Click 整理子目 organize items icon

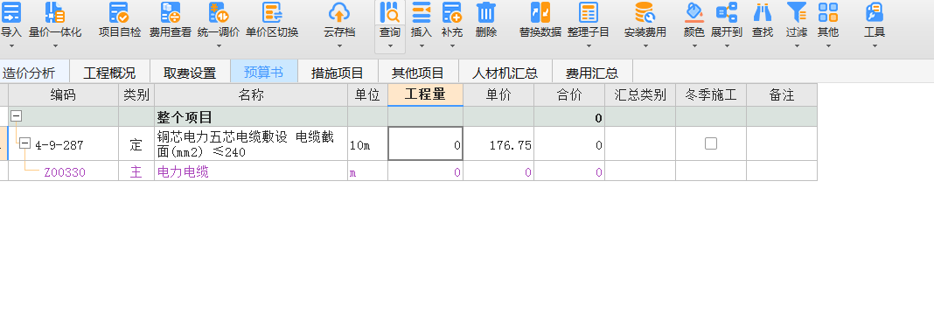[x=589, y=12]
